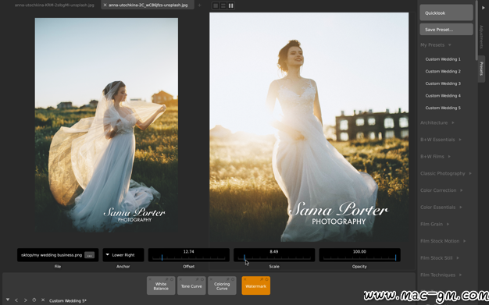Screen dimensions: 489x305
Task: Collapse right panel with top arrow
Action: [484, 8]
